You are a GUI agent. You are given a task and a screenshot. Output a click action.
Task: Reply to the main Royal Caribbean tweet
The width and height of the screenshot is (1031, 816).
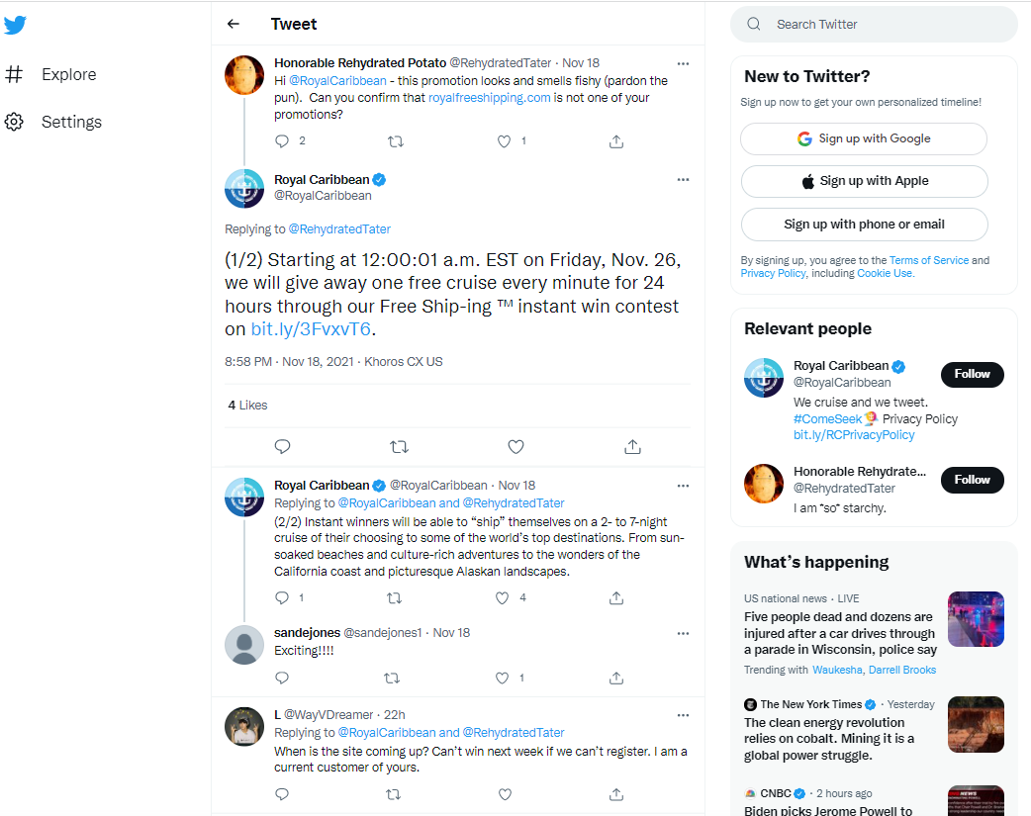(282, 447)
